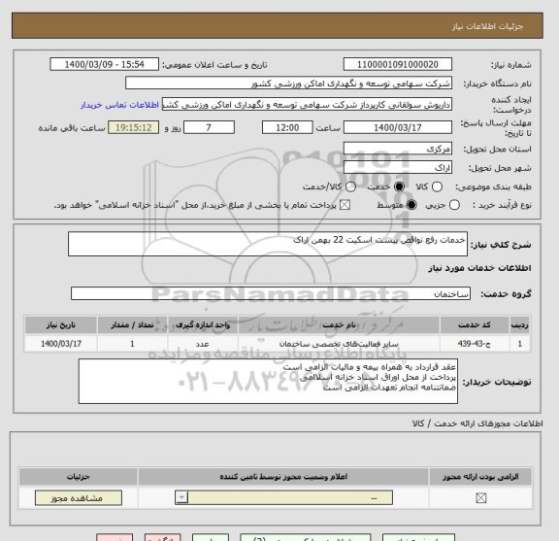Click the service group field ساختمان

tap(271, 293)
